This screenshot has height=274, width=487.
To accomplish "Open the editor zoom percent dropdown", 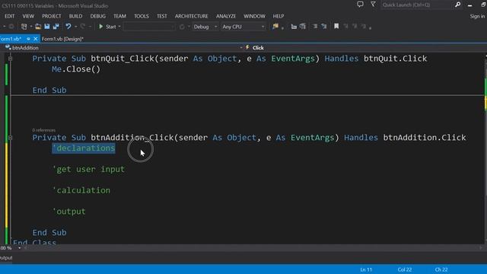I will point(20,248).
